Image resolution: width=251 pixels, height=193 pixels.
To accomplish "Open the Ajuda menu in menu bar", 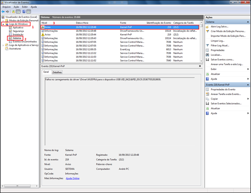I will tap(34, 7).
